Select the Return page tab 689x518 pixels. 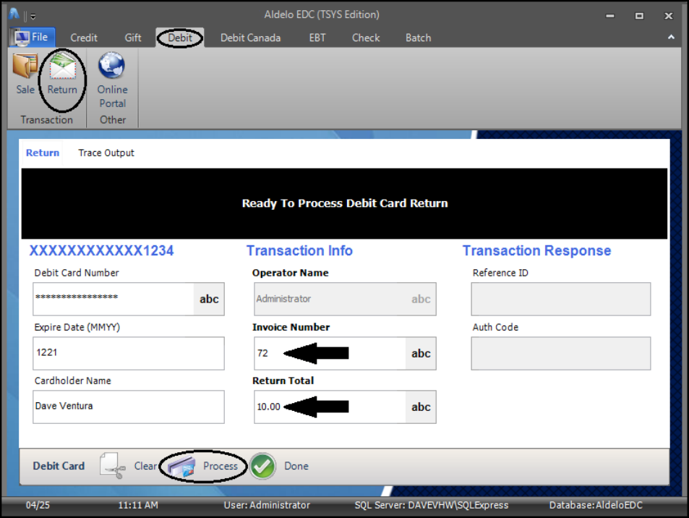tap(42, 153)
